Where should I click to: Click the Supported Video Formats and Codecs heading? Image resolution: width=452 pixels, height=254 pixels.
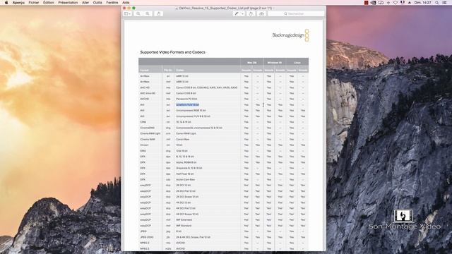[x=172, y=52]
